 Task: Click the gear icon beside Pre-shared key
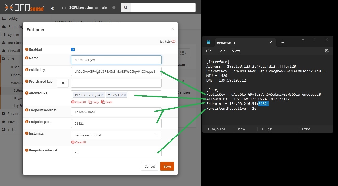pyautogui.click(x=63, y=83)
